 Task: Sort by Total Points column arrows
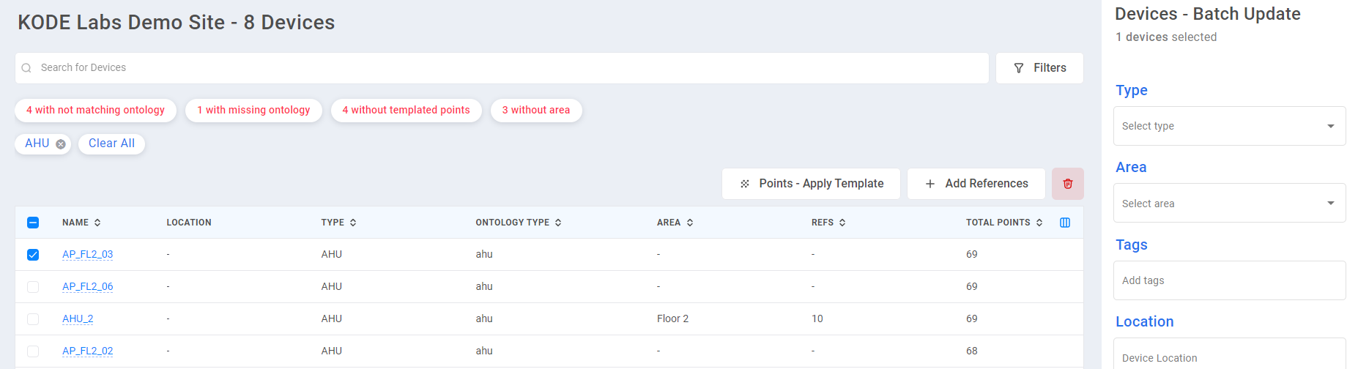(x=1039, y=223)
